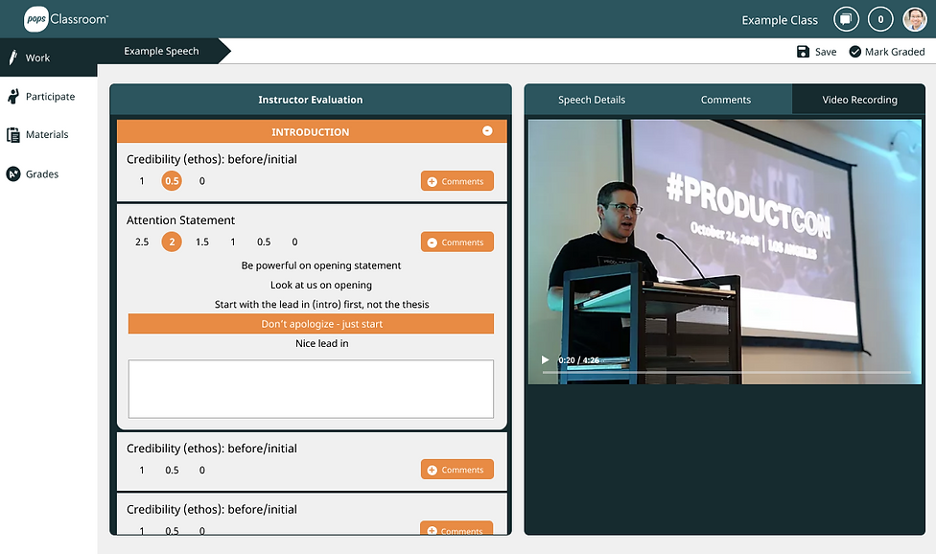Click the Participate raised-hand icon
This screenshot has height=554, width=936.
[13, 96]
